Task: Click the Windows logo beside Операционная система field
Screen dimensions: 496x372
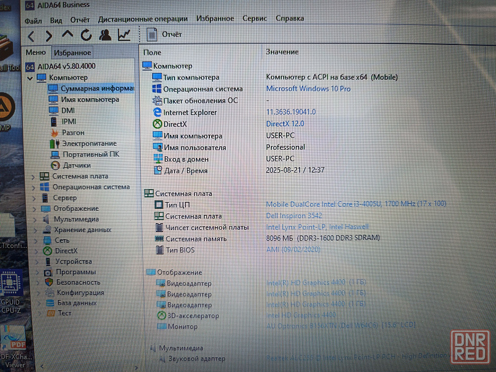Action: tap(157, 89)
